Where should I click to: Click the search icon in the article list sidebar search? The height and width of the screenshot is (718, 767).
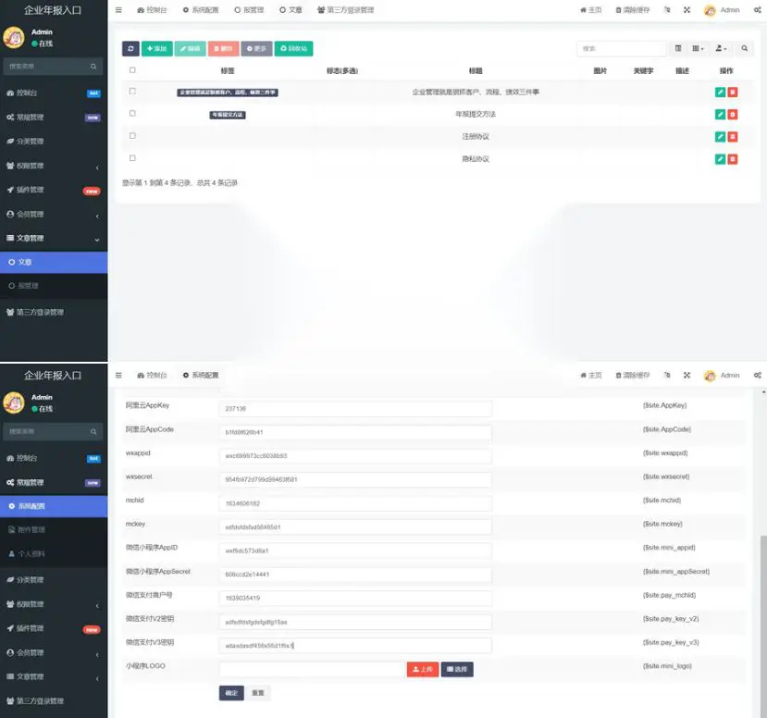tap(93, 67)
